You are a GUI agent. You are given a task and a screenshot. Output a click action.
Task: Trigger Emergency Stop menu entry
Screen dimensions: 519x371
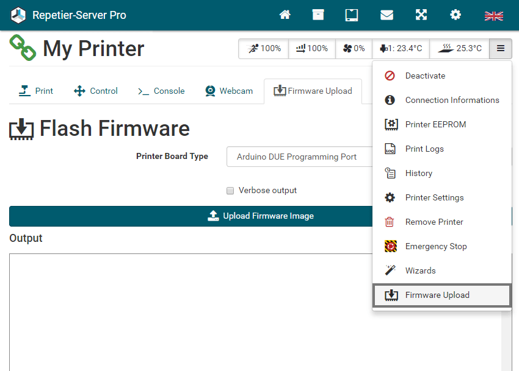pos(442,247)
